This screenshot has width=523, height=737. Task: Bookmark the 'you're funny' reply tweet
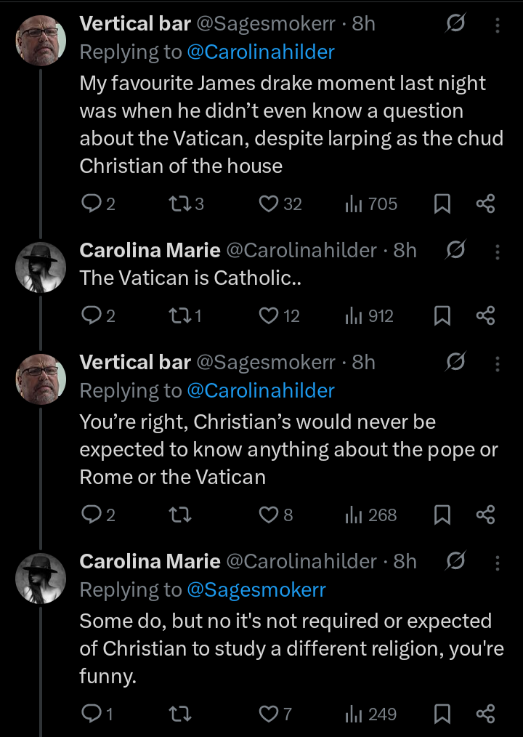pyautogui.click(x=442, y=714)
